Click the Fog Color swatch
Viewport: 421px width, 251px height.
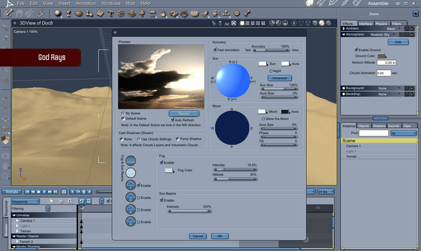tap(168, 170)
